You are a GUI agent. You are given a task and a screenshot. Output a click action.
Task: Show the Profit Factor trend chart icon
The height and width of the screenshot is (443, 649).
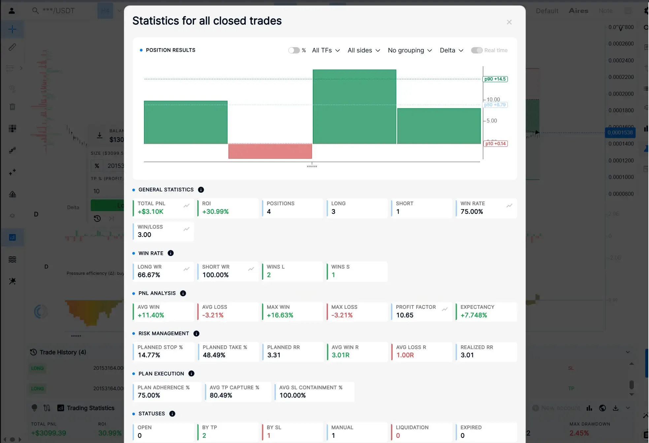click(445, 309)
